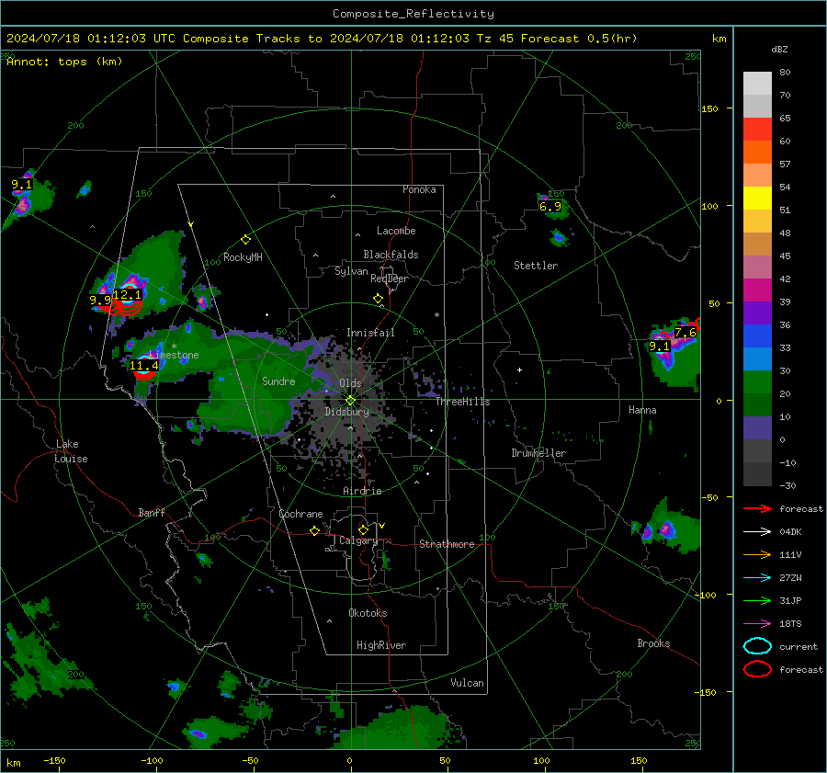Click the Cochrane town label
The image size is (827, 773).
tap(300, 514)
